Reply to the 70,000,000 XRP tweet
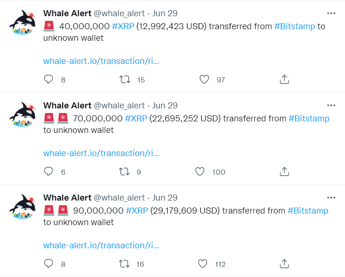Screen dimensions: 345x277 click(49, 172)
